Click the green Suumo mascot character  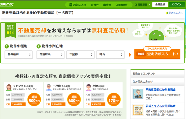click(x=156, y=35)
